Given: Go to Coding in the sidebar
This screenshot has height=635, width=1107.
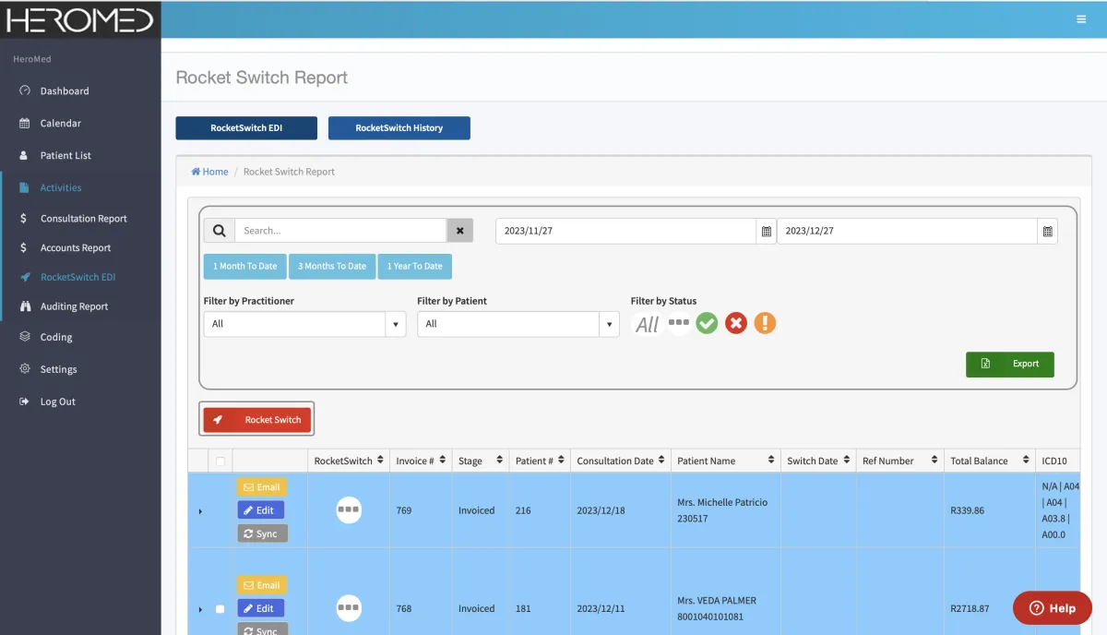Looking at the screenshot, I should pos(56,338).
